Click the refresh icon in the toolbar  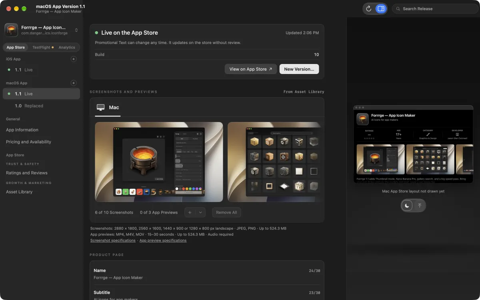pos(369,8)
